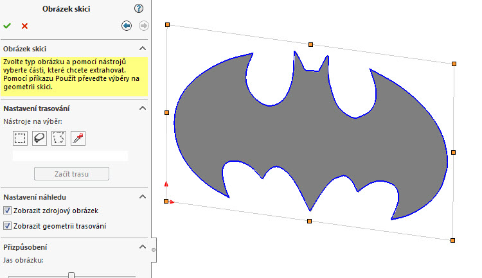Go back with the blue left arrow
This screenshot has width=482, height=278.
coord(127,26)
